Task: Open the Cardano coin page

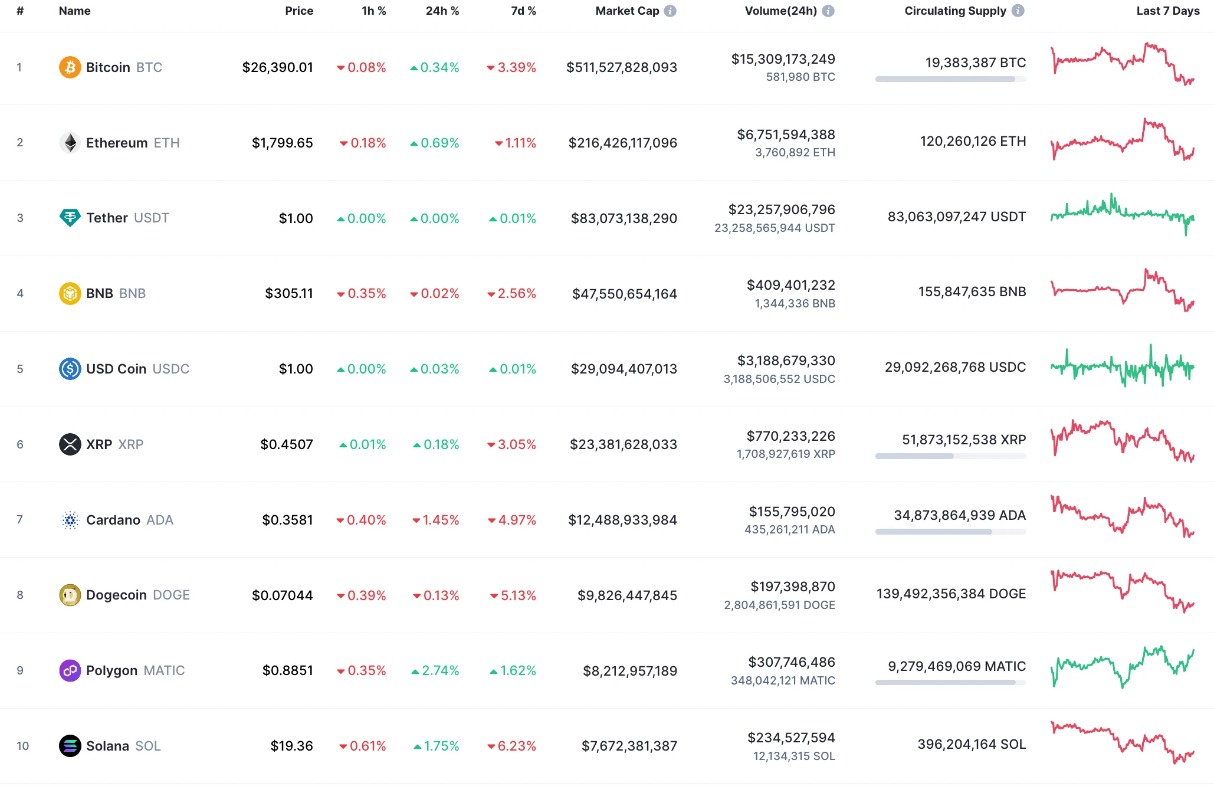Action: point(114,520)
